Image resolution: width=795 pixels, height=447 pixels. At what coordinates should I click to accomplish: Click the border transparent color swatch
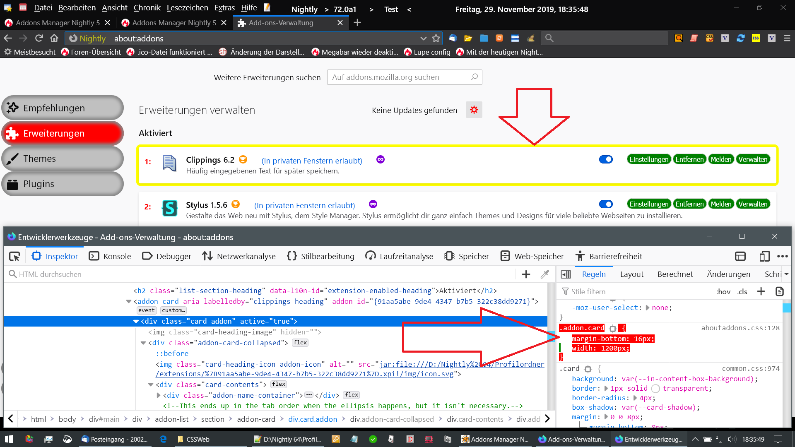click(x=655, y=389)
